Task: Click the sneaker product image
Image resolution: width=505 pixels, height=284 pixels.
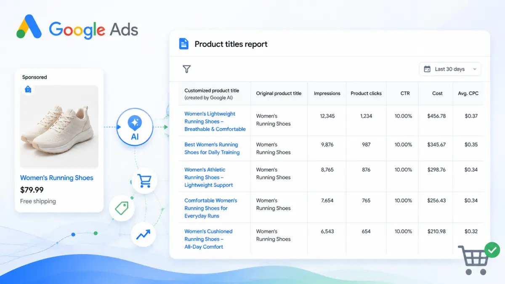Action: [x=59, y=127]
